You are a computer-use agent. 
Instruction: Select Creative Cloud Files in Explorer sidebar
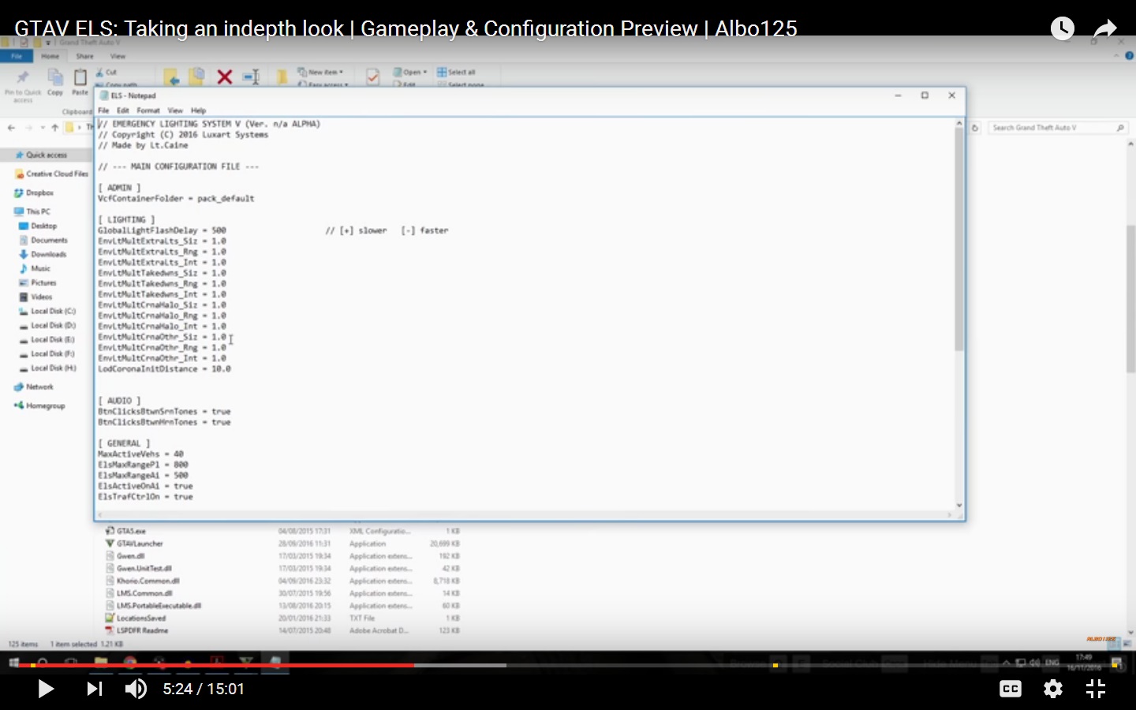pos(52,174)
